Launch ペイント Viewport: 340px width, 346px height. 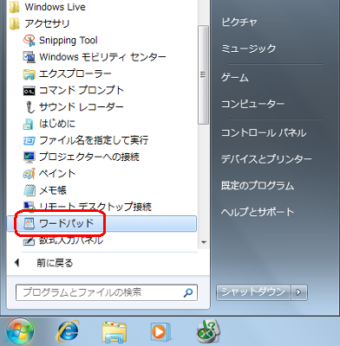tap(49, 174)
